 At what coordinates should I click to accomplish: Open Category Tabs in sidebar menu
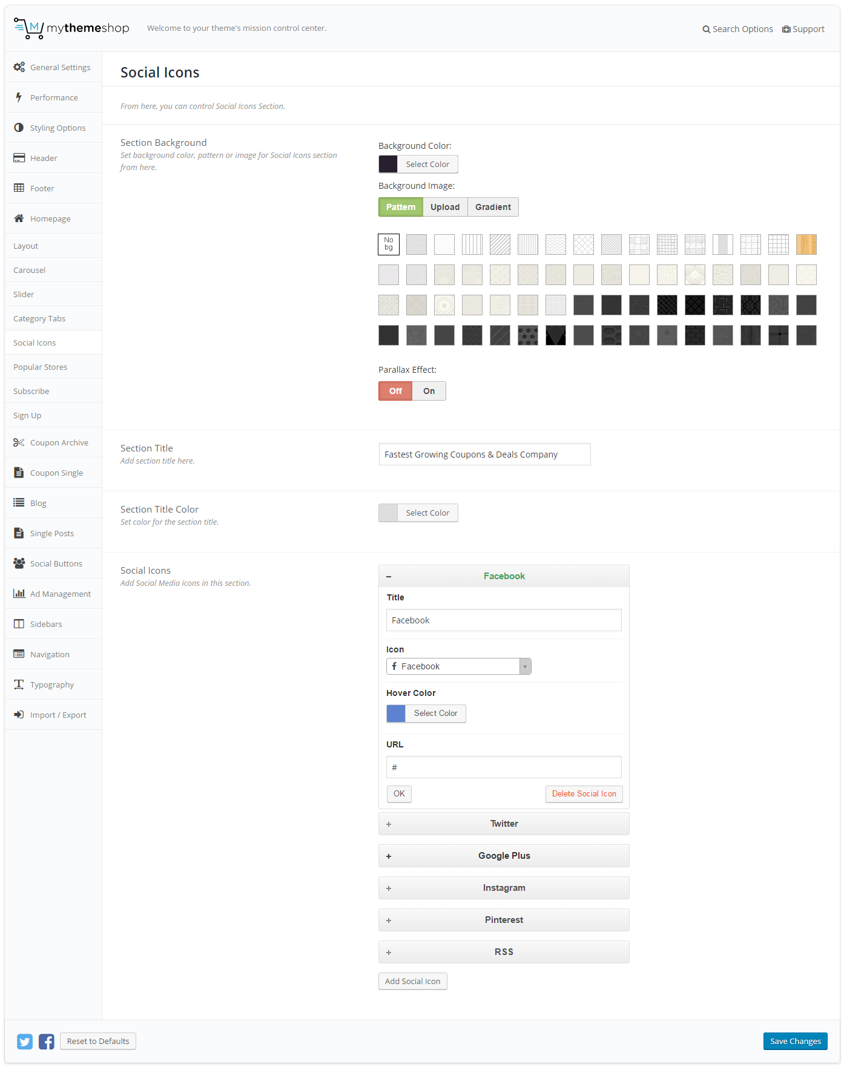click(x=39, y=318)
